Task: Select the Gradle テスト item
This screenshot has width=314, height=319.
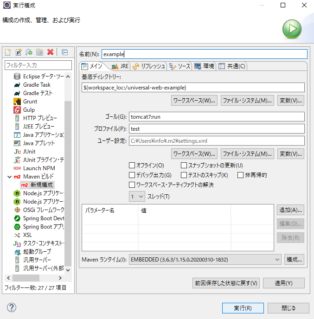Action: [x=33, y=93]
